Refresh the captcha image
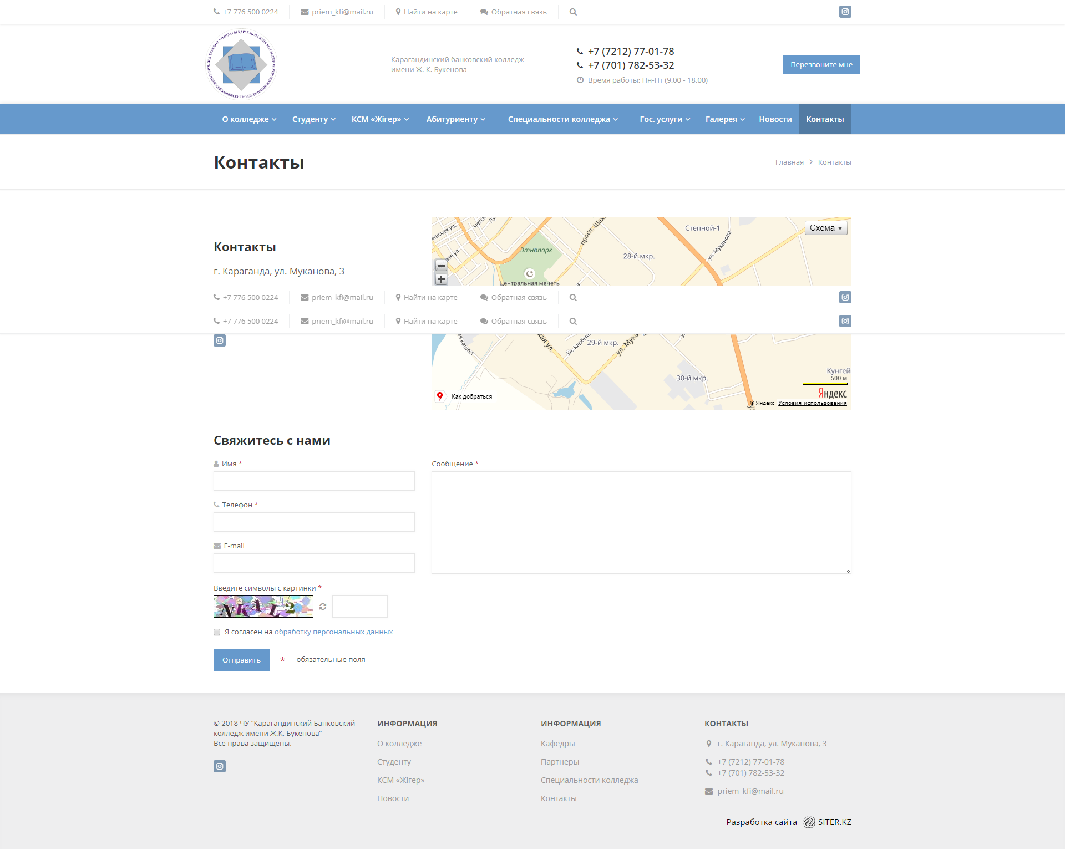 point(323,607)
